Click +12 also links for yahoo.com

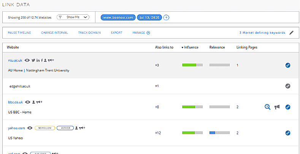point(158,133)
